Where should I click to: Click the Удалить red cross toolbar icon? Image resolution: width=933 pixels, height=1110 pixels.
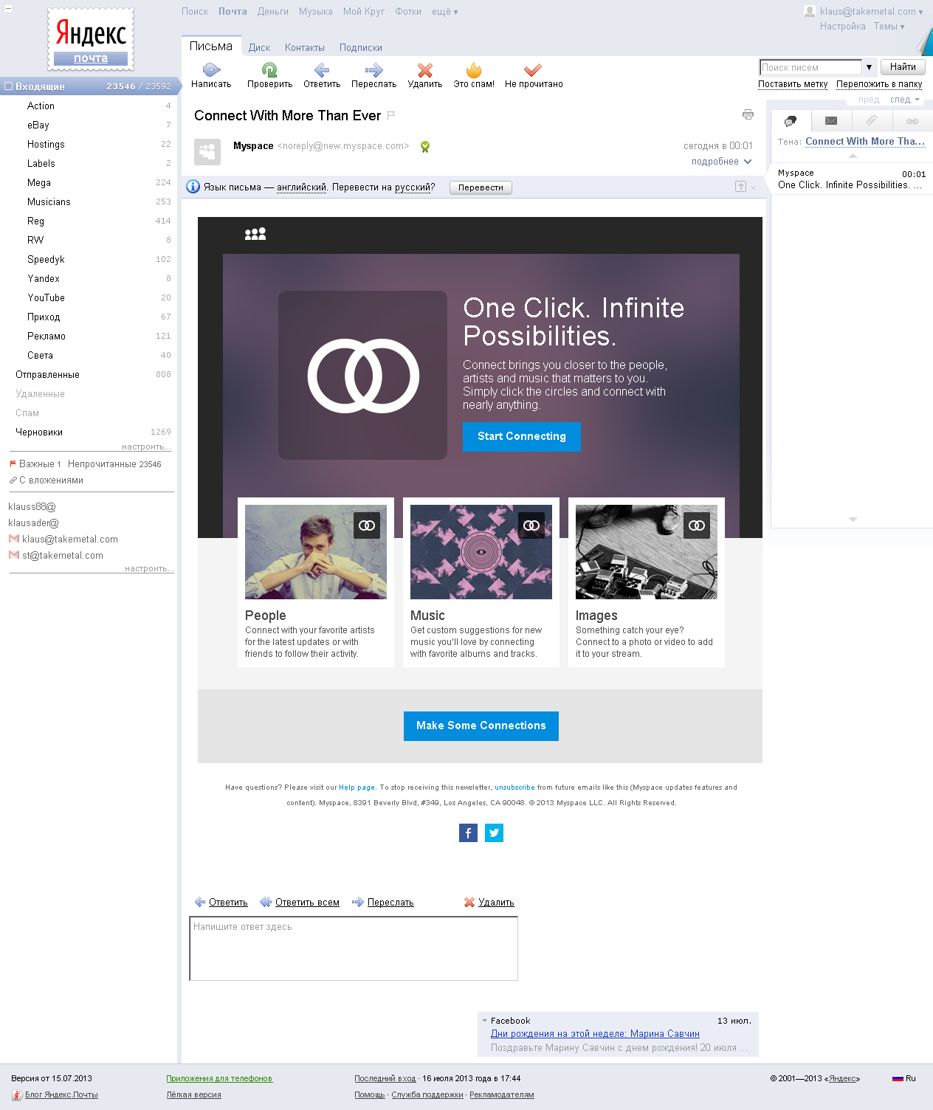click(x=424, y=70)
